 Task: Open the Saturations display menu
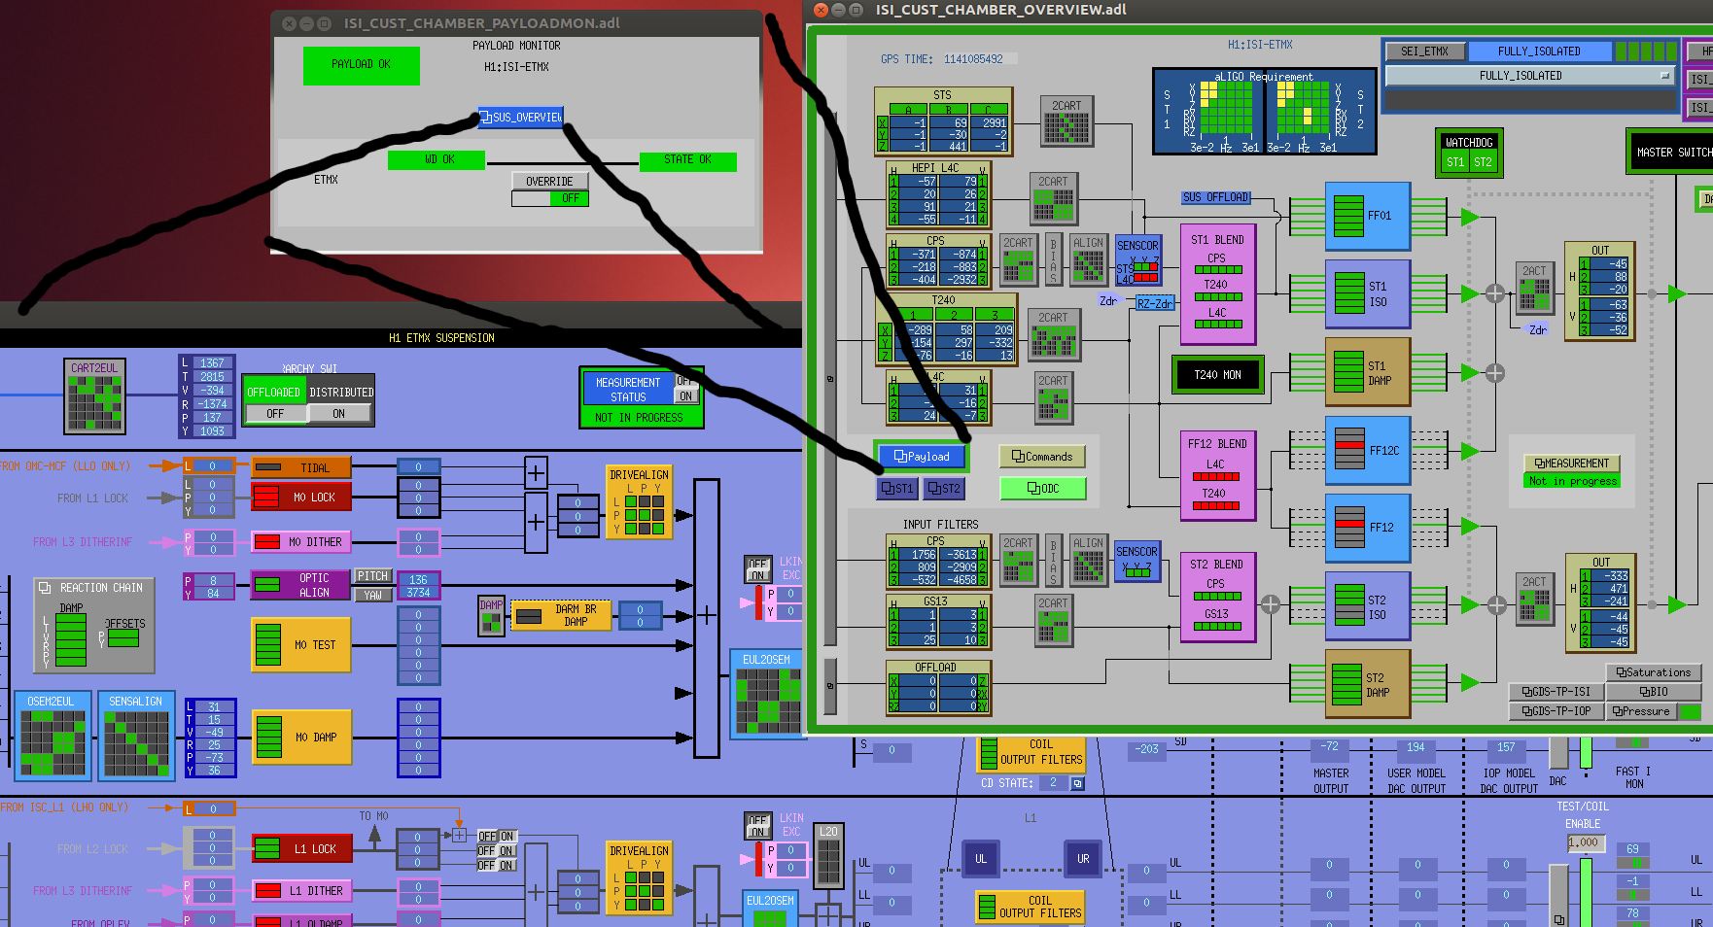point(1654,672)
